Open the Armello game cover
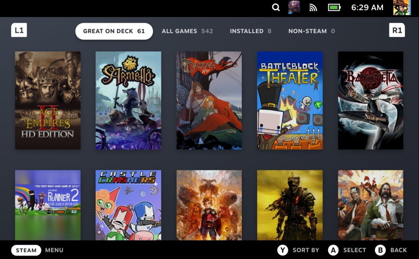 tap(128, 100)
